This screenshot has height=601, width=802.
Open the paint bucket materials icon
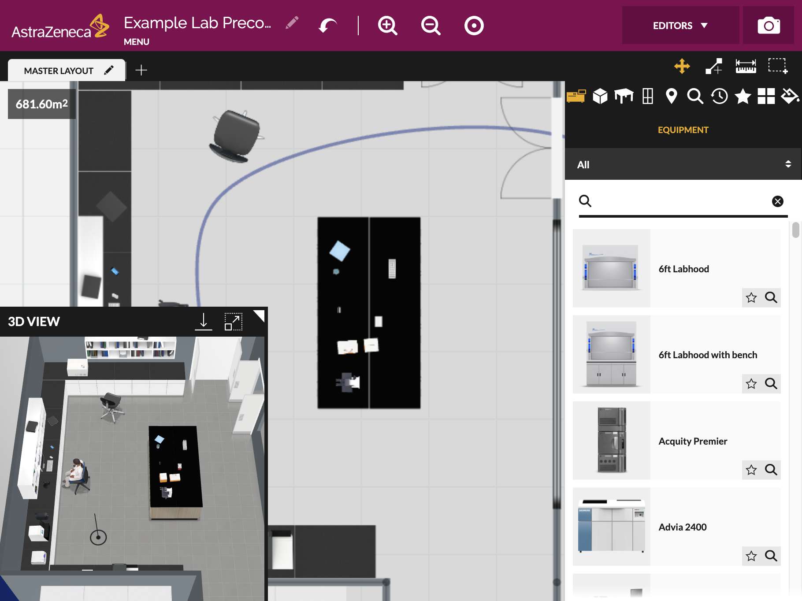tap(789, 96)
